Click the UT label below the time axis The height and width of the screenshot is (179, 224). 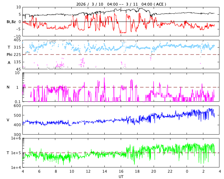coord(121,177)
